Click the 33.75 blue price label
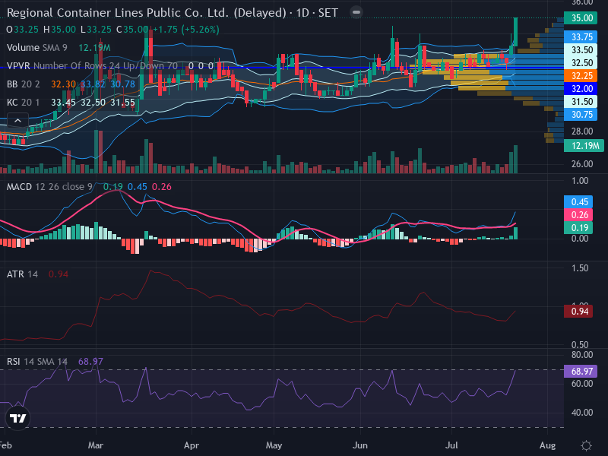608x456 pixels. [x=581, y=36]
